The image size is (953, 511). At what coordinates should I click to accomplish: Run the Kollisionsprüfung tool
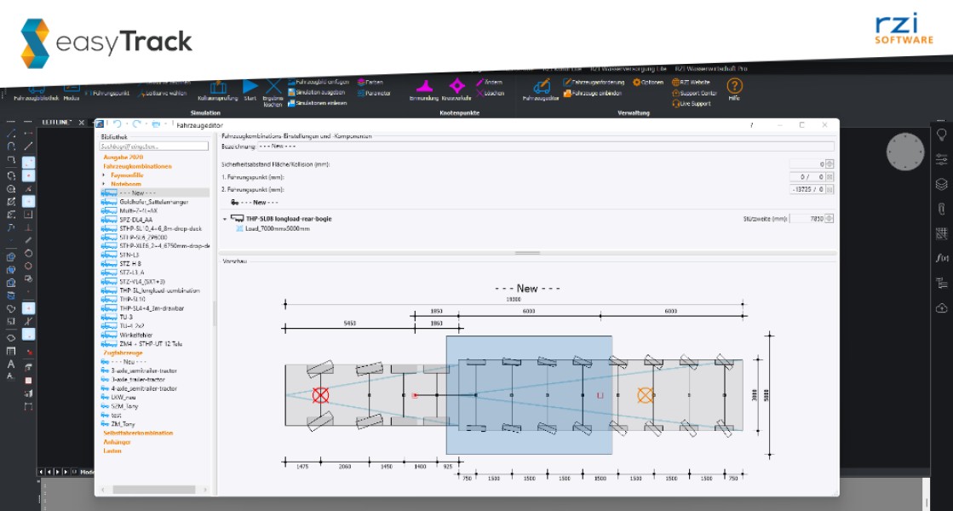(x=217, y=90)
